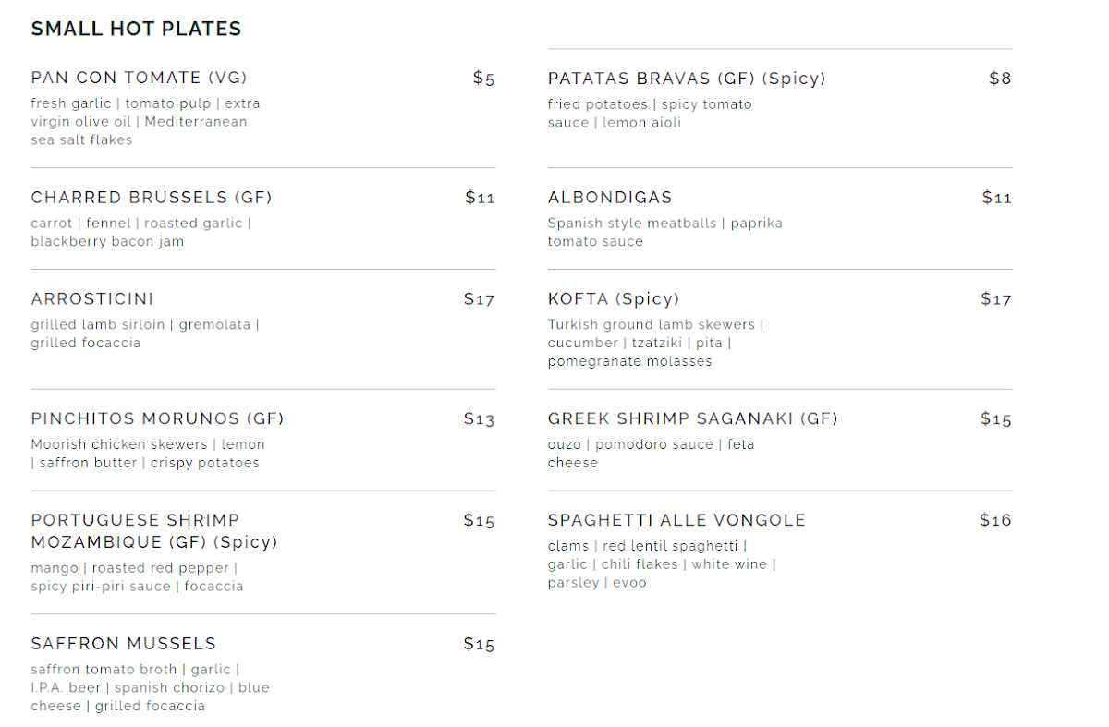Select PINCHITOS MORUNOS (GF) title
The width and height of the screenshot is (1109, 727).
click(157, 419)
